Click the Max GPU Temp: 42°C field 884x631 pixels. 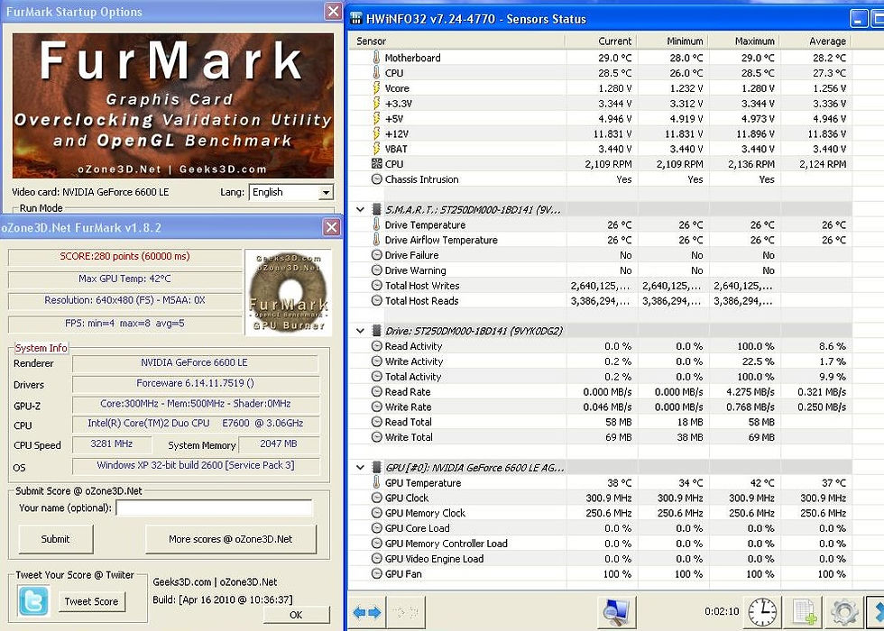tap(125, 279)
